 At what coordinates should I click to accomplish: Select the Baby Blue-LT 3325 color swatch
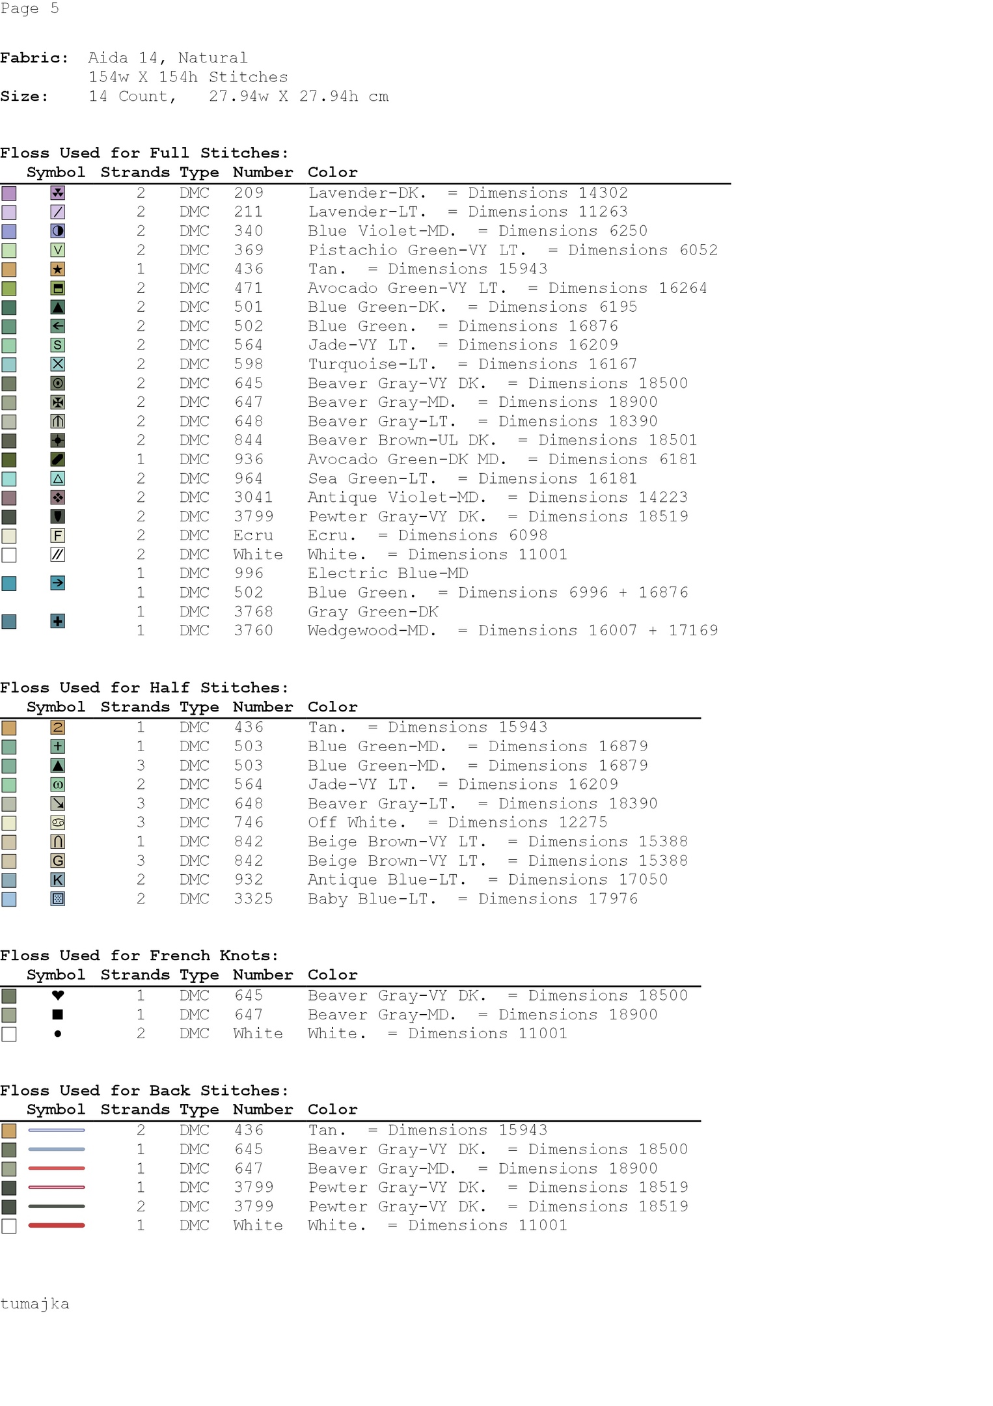(9, 900)
